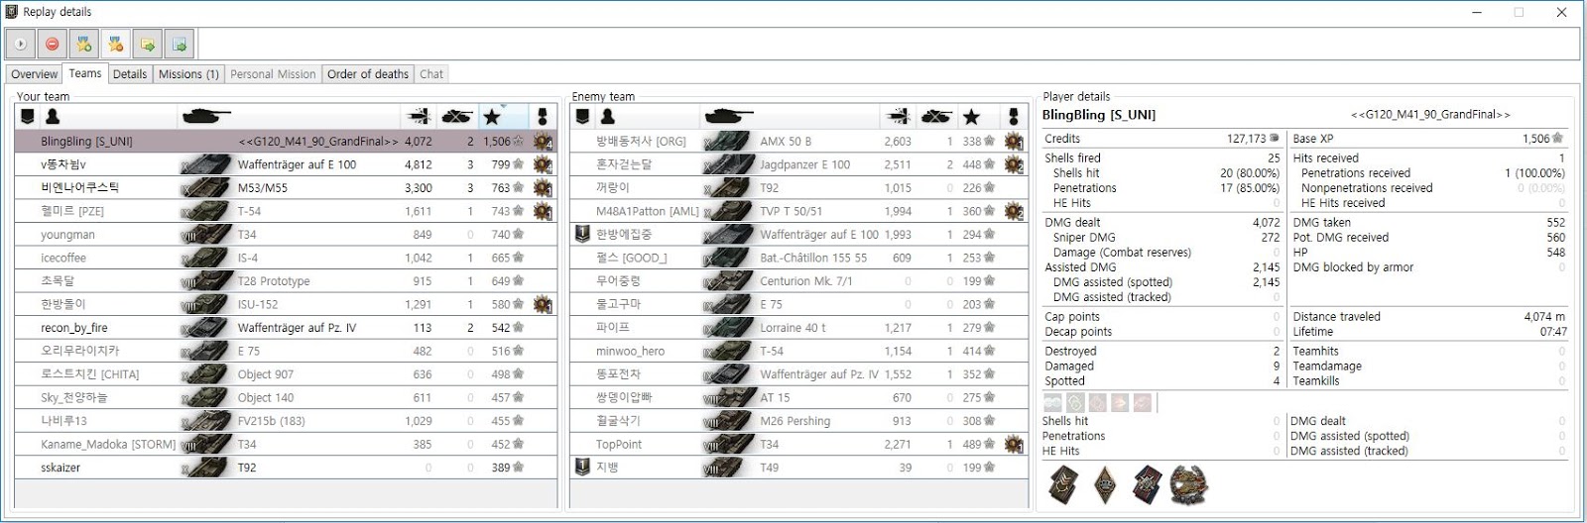Click the second combat reserve icon
Screen dimensions: 1587x523
click(x=1075, y=402)
